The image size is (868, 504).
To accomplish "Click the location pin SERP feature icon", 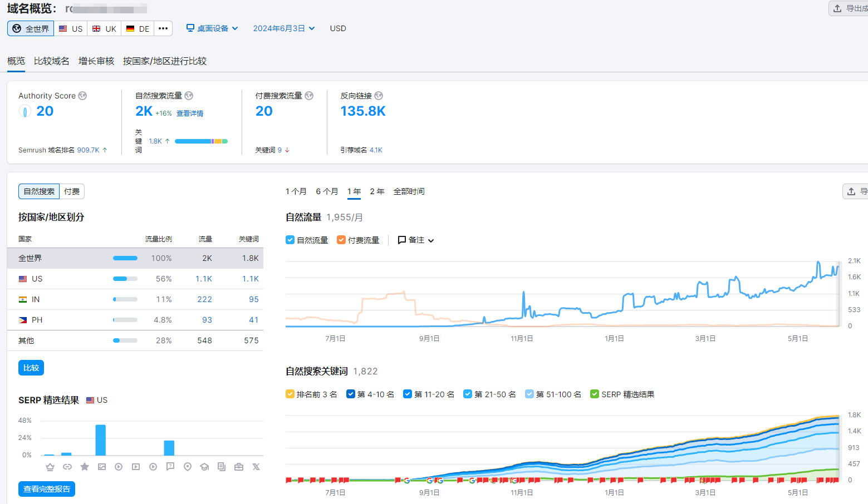I will coord(188,467).
